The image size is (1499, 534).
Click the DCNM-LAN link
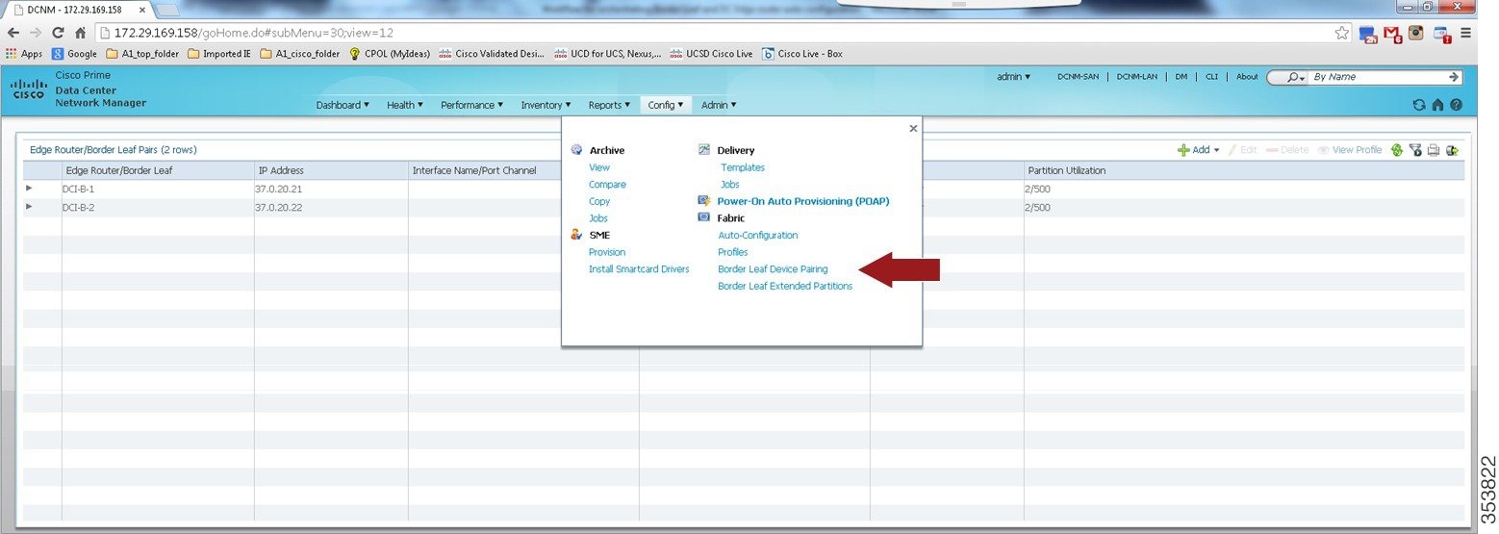[1136, 77]
